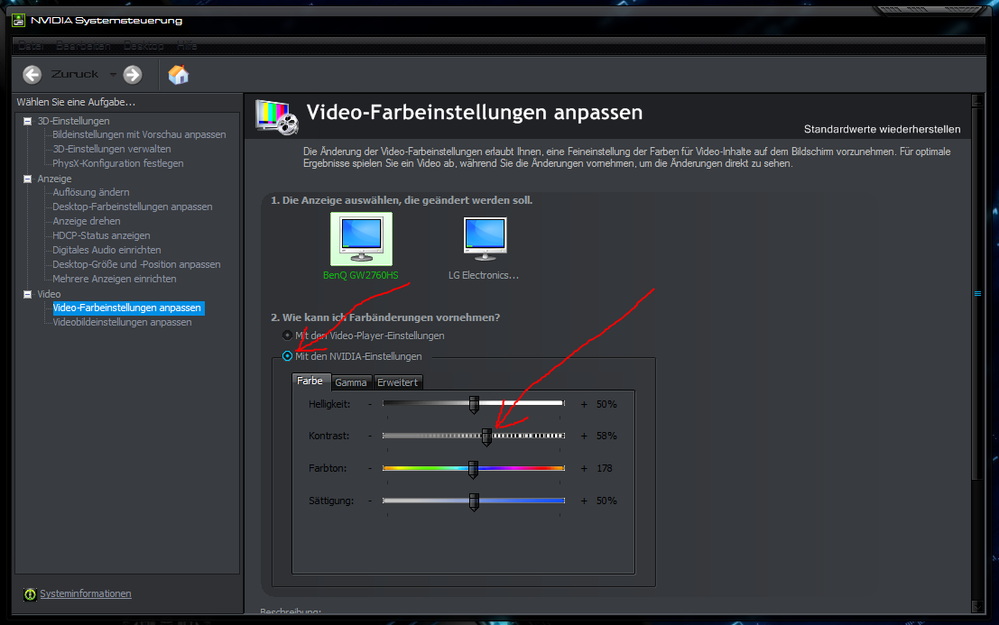Click the back arrow button
Image resolution: width=999 pixels, height=625 pixels.
32,75
